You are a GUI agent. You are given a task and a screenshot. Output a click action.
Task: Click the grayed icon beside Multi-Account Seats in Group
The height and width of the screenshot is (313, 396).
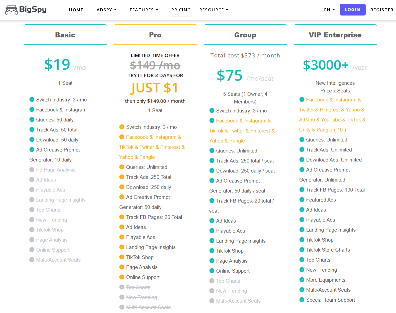coord(212,301)
